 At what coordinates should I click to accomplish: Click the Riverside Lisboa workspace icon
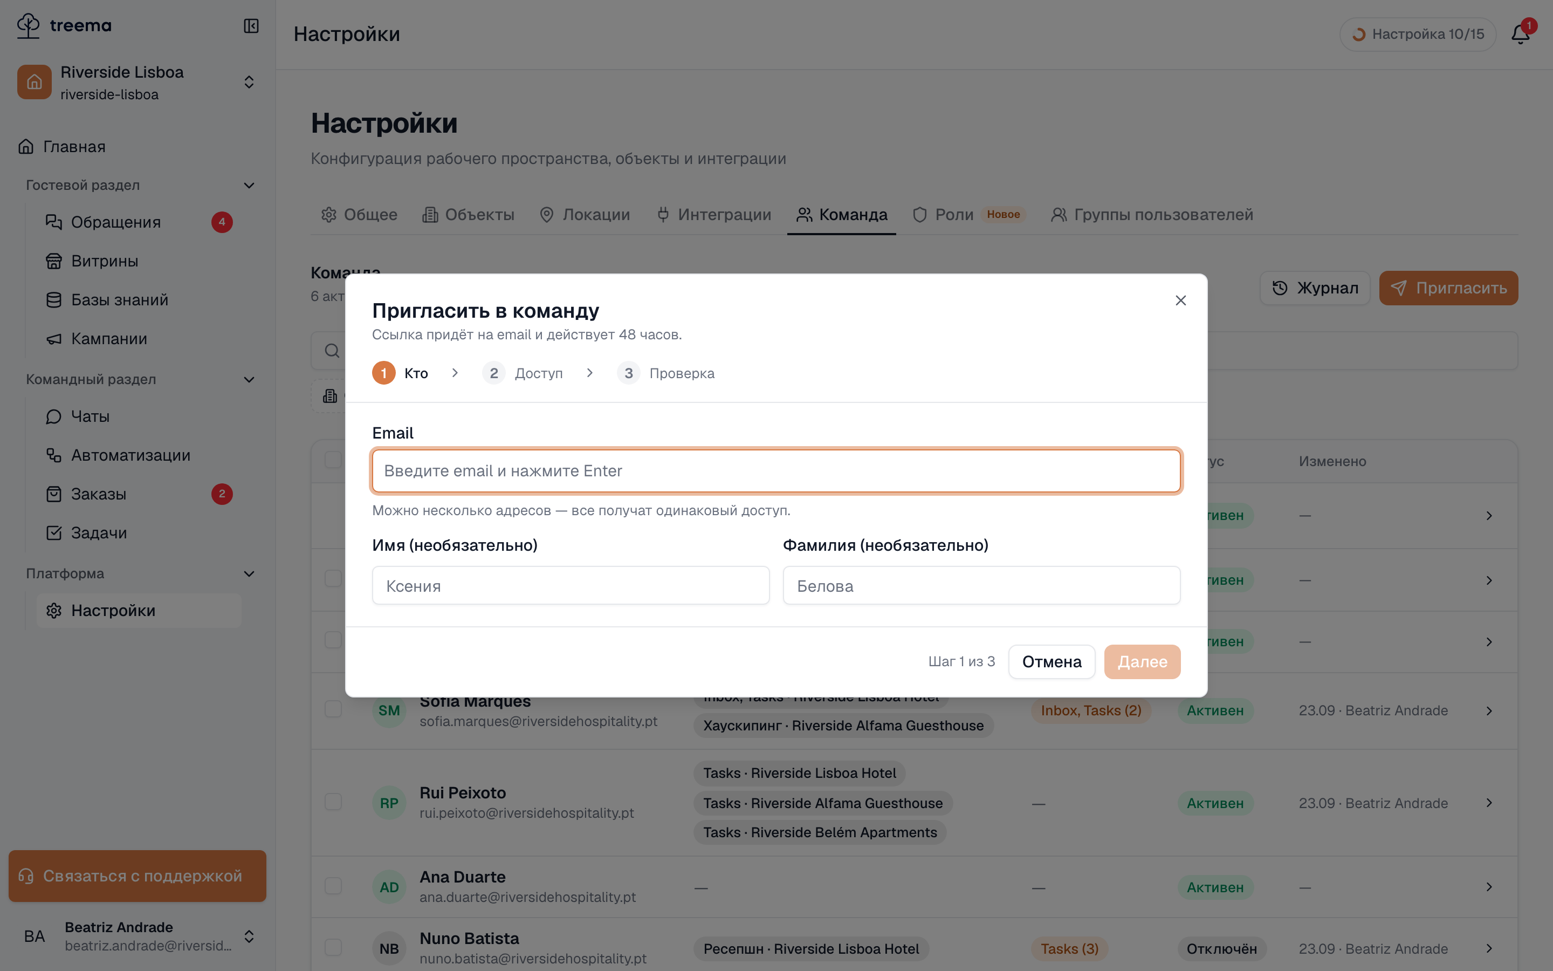point(35,82)
